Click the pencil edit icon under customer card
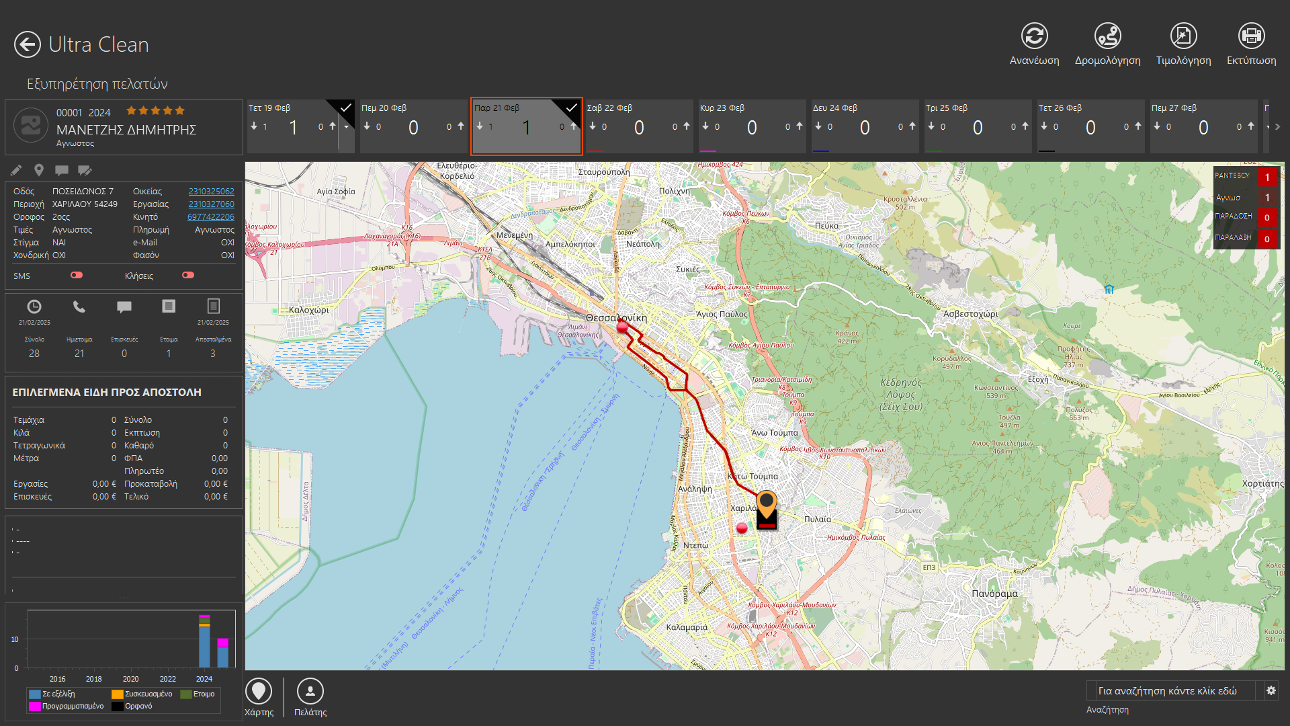The width and height of the screenshot is (1290, 726). pos(16,170)
